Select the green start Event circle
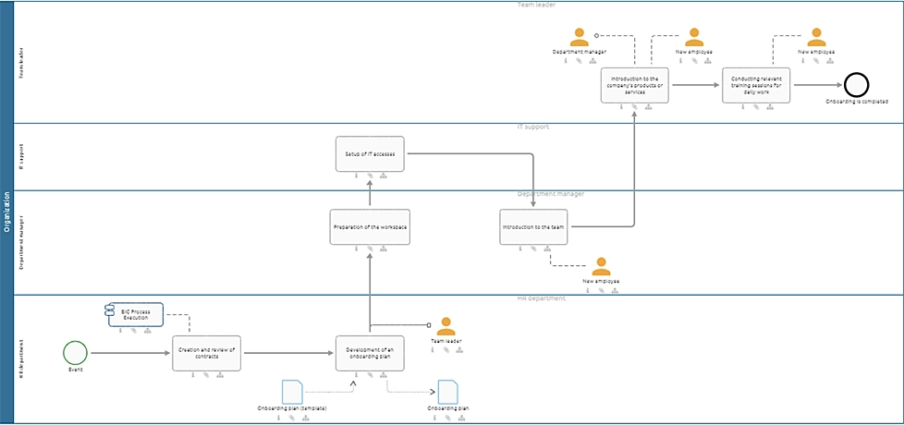The width and height of the screenshot is (904, 425). click(x=76, y=352)
